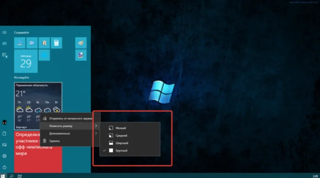Set tile size to 'Мелкий'

[130, 128]
